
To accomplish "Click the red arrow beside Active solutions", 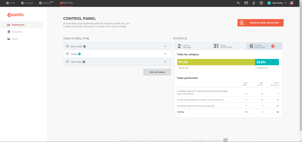I will (273, 46).
